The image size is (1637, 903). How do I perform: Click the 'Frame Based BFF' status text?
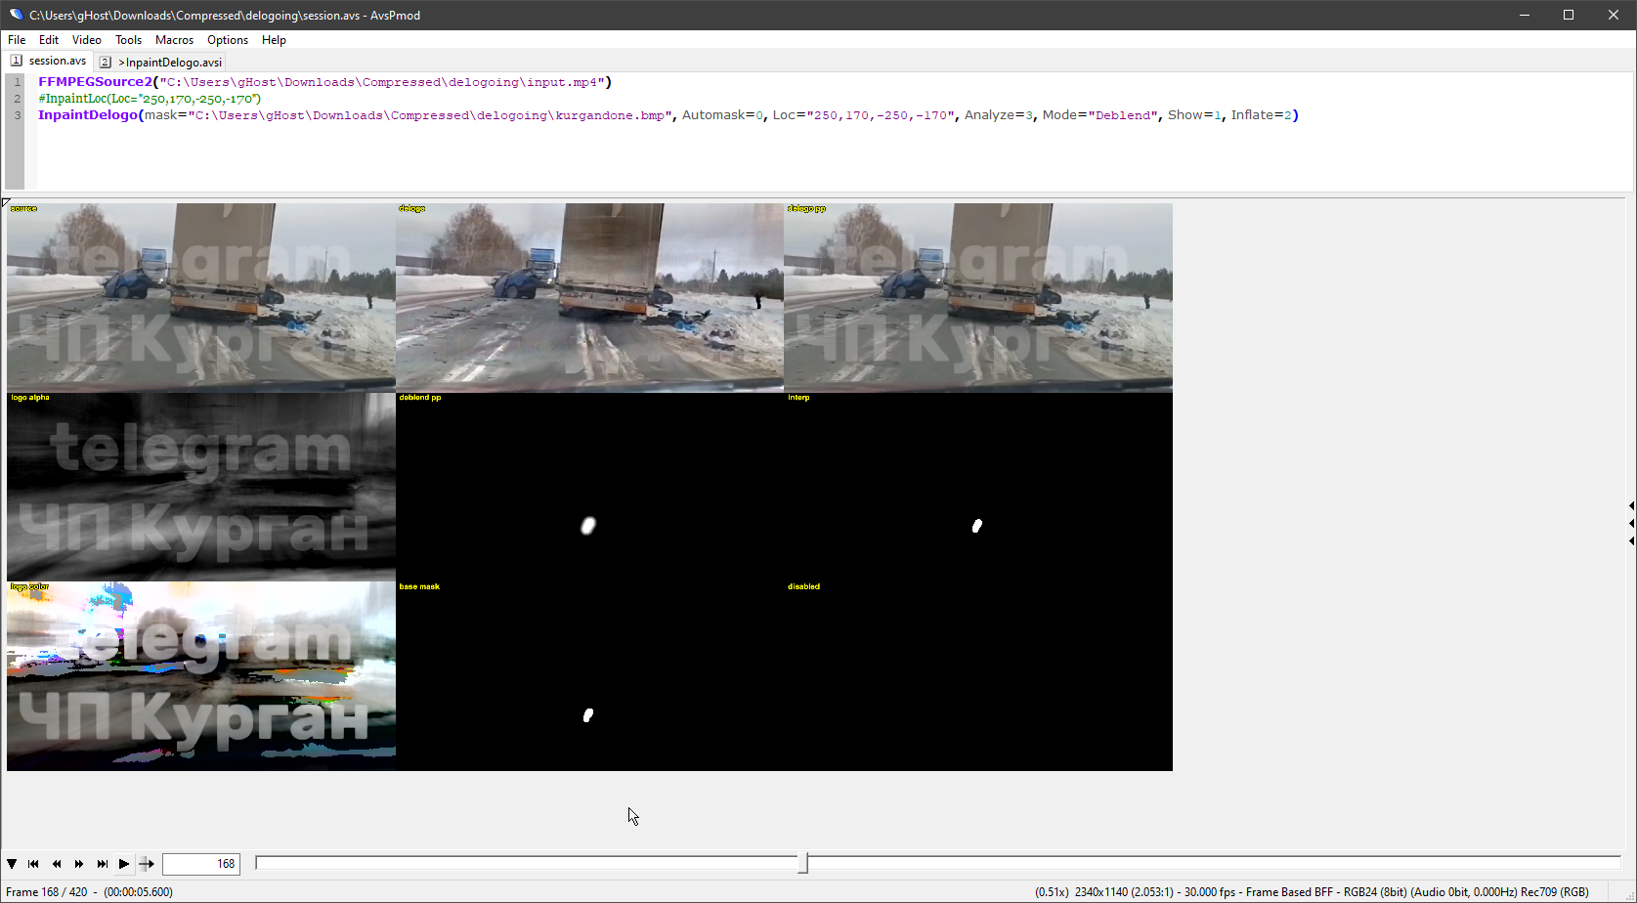click(x=1289, y=892)
